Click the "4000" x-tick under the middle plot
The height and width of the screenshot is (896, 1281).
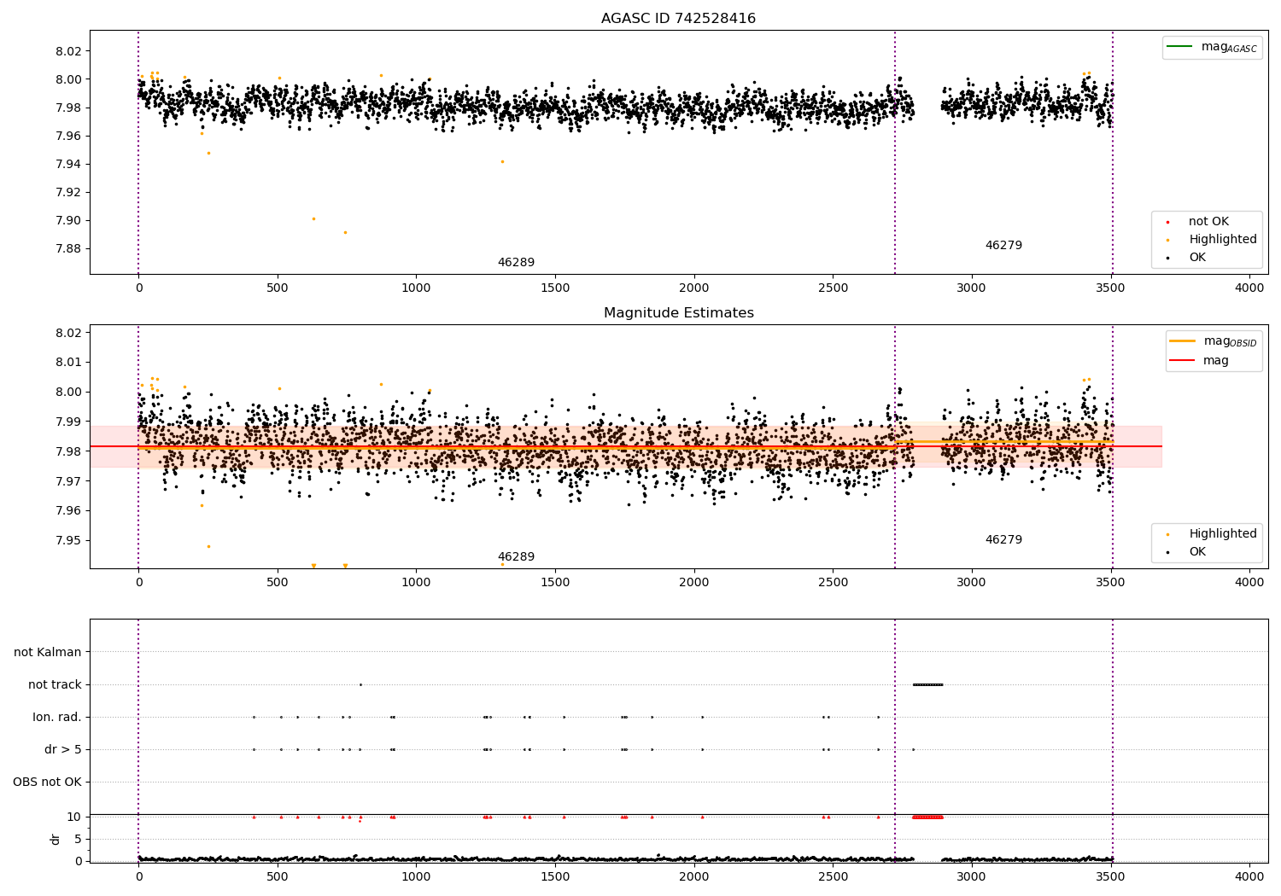coord(1249,583)
